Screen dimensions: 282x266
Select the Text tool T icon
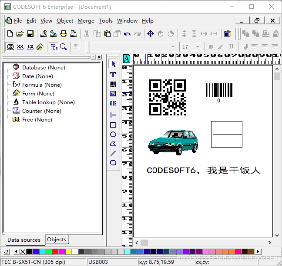[113, 75]
